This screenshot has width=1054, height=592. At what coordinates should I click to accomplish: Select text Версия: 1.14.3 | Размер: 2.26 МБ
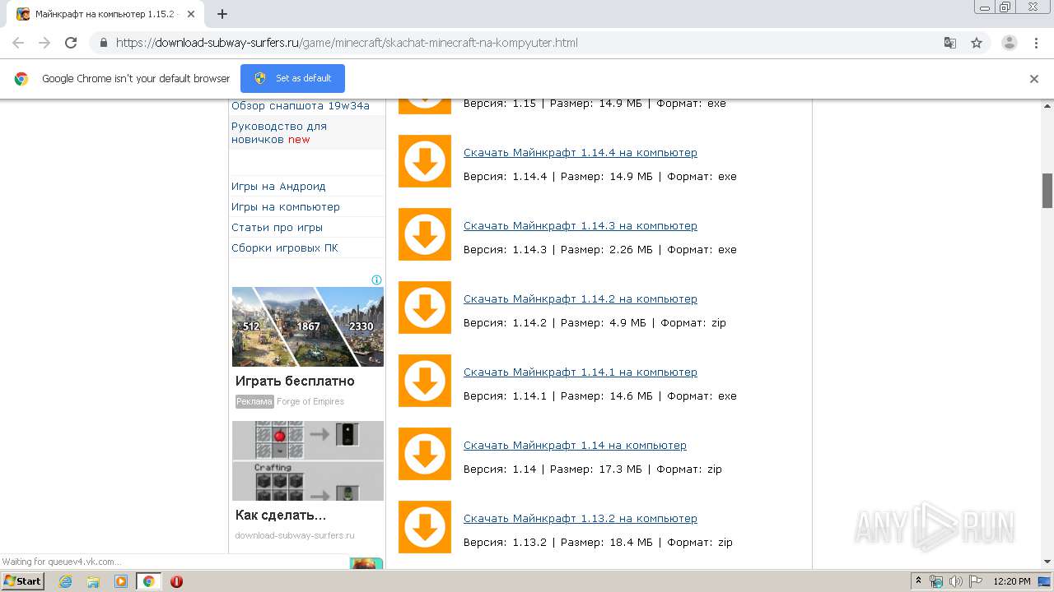click(557, 250)
